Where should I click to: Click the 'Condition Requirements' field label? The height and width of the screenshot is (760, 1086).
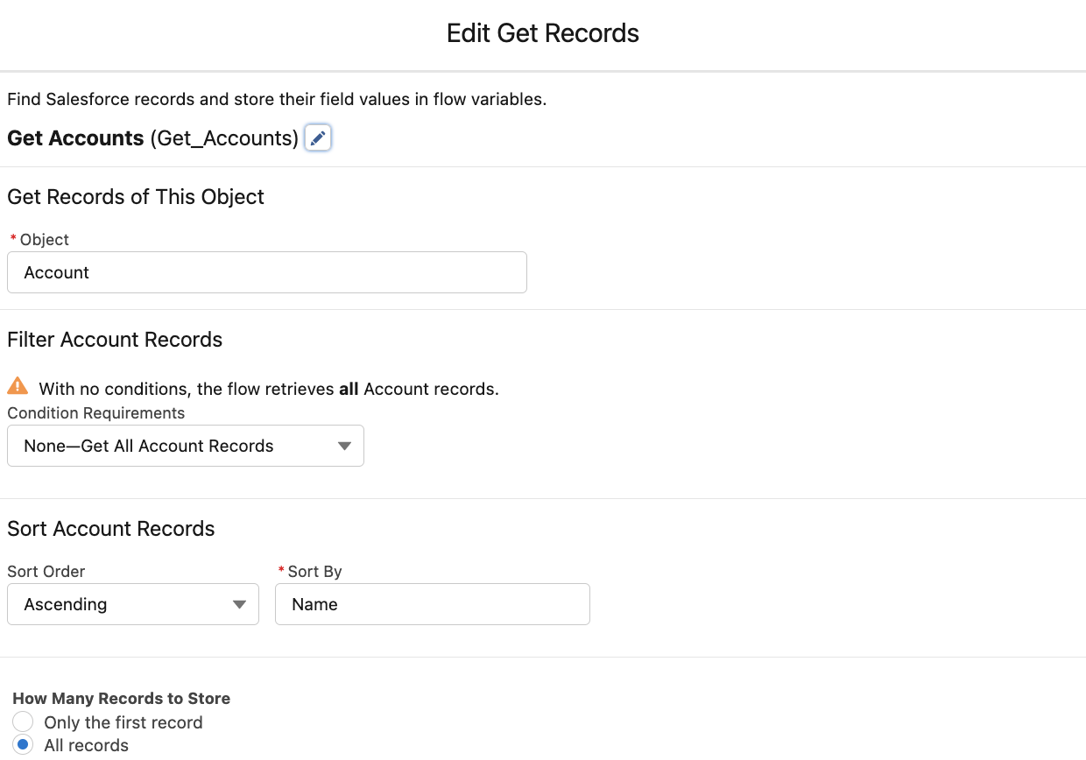coord(96,413)
